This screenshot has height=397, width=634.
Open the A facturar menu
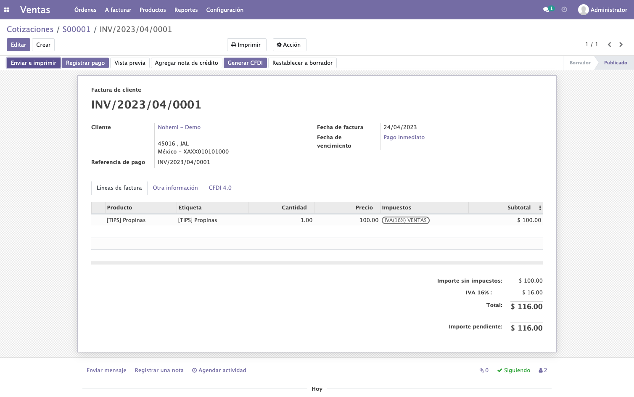click(x=118, y=10)
